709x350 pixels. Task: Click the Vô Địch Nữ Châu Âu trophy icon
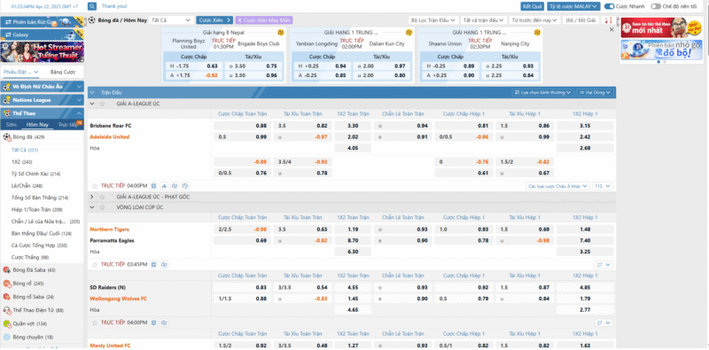(x=7, y=86)
